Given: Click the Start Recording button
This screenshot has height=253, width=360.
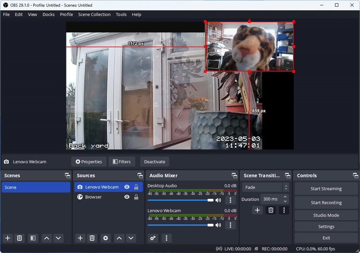Looking at the screenshot, I should click(326, 202).
